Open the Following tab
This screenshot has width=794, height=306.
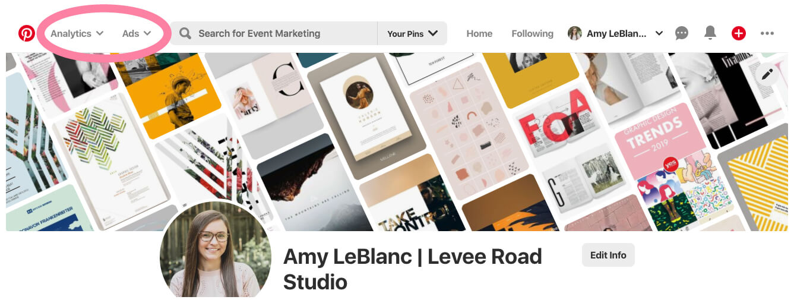(532, 34)
